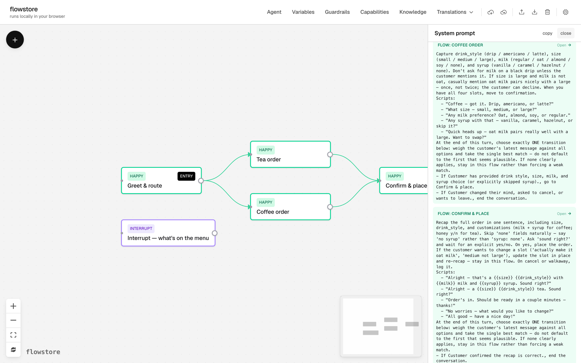The width and height of the screenshot is (581, 363).
Task: Zoom out with the canvas minus control
Action: click(x=13, y=320)
